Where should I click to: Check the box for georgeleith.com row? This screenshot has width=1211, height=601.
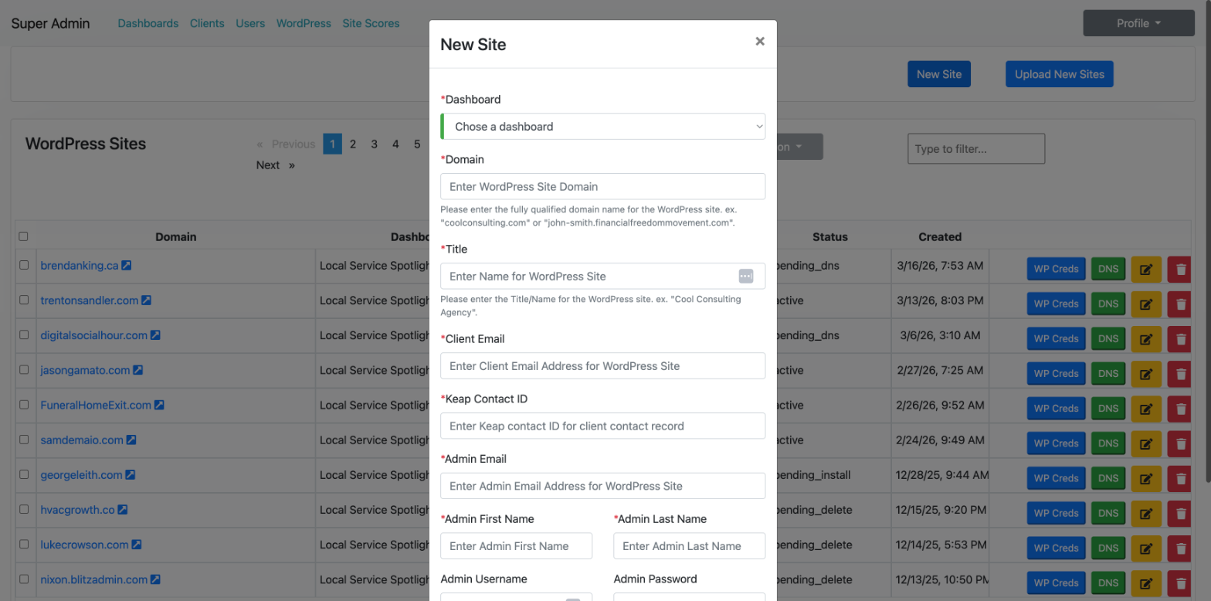[x=24, y=474]
